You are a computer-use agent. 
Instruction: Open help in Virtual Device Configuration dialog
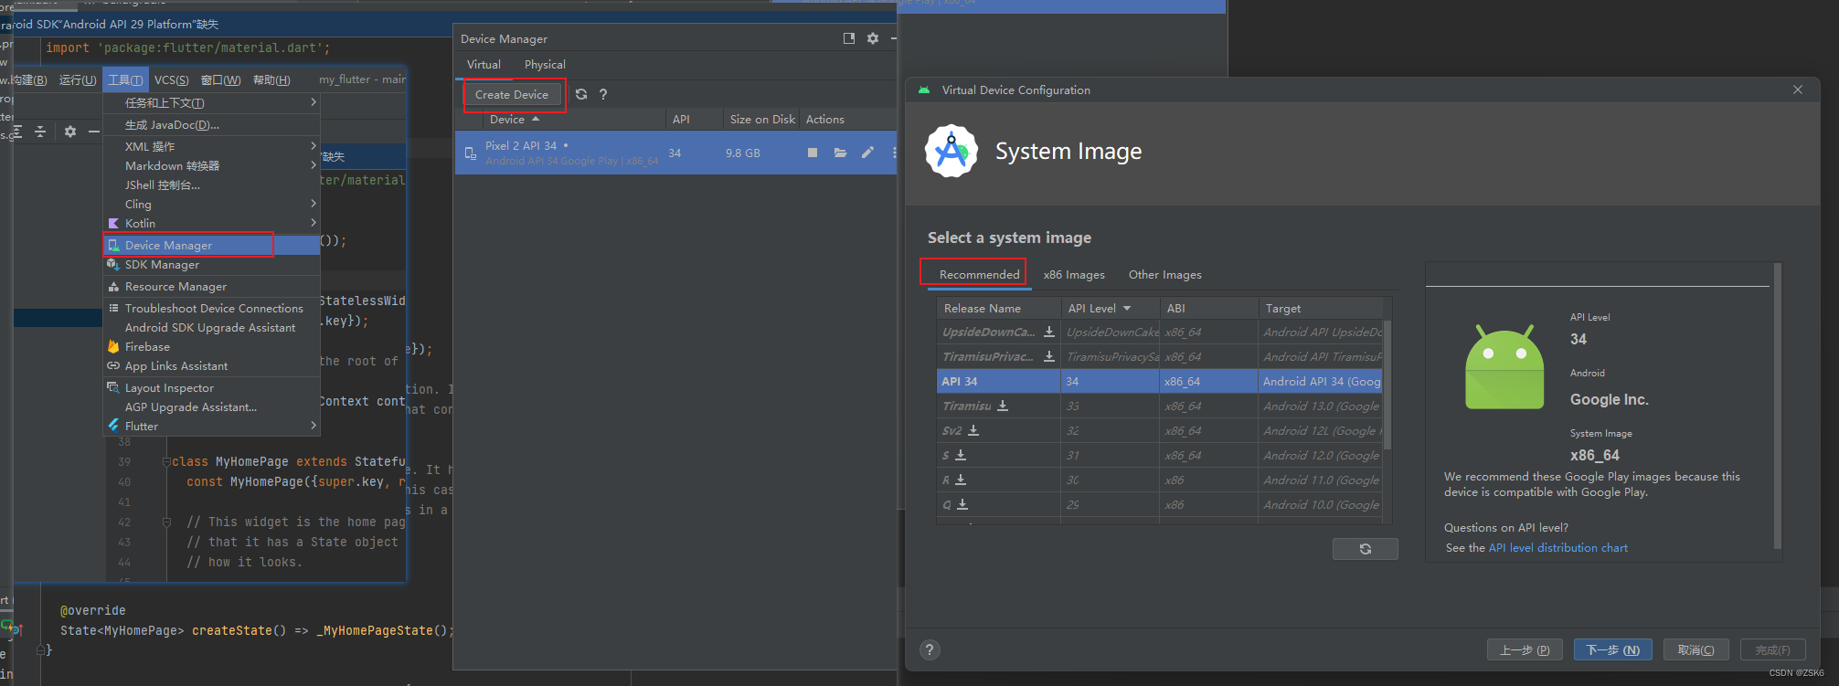[x=930, y=649]
